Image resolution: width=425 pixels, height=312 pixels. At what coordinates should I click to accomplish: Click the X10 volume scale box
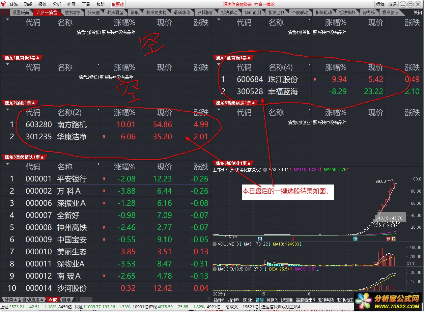coord(410,263)
